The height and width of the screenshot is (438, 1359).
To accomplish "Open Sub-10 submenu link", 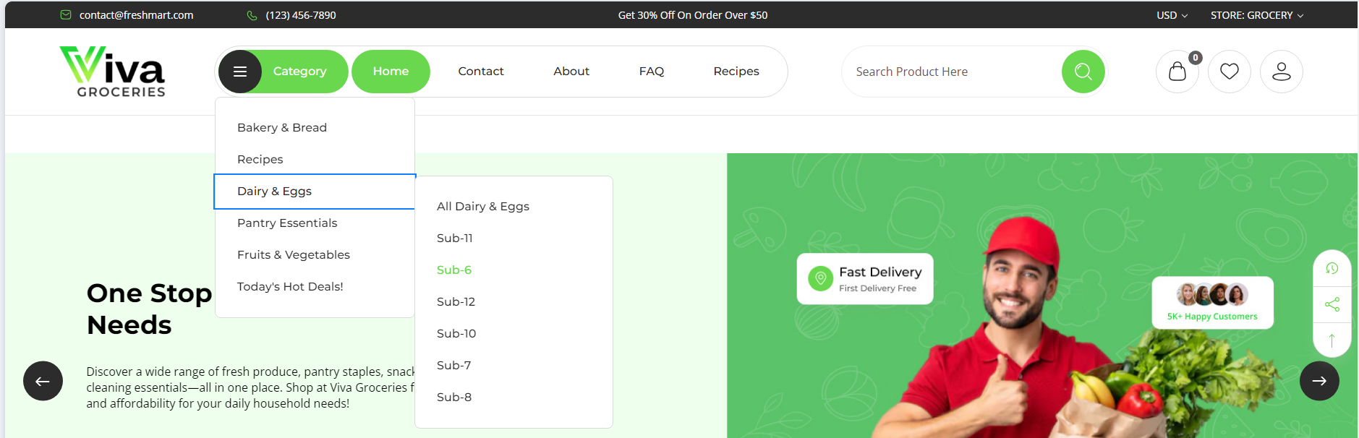I will click(456, 333).
